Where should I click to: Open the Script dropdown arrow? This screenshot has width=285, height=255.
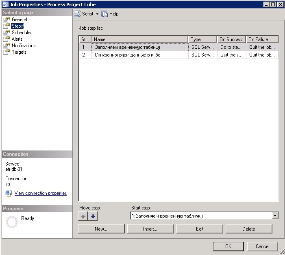(98, 14)
